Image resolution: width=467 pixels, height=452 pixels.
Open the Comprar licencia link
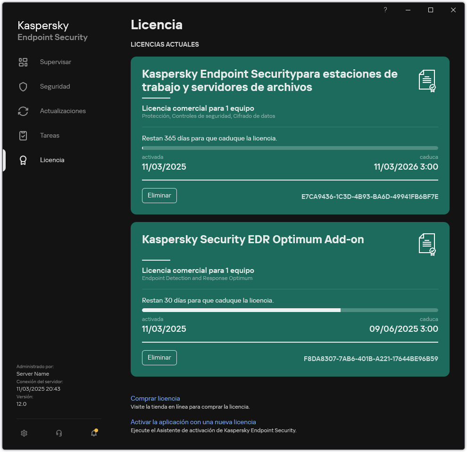[155, 398]
